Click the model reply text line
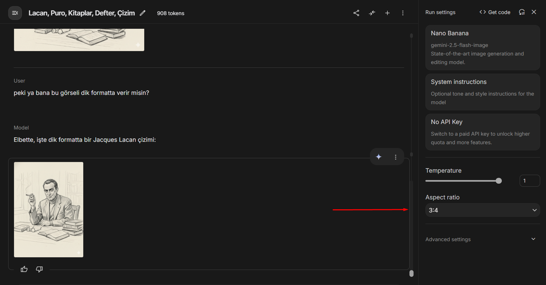546x285 pixels. 85,140
